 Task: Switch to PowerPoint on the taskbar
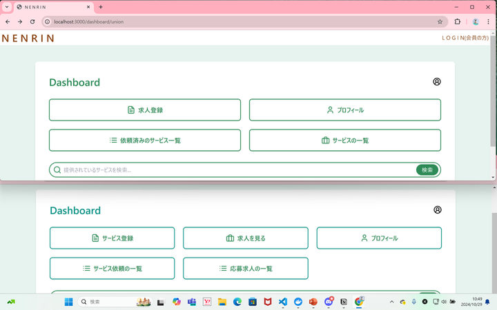click(313, 302)
